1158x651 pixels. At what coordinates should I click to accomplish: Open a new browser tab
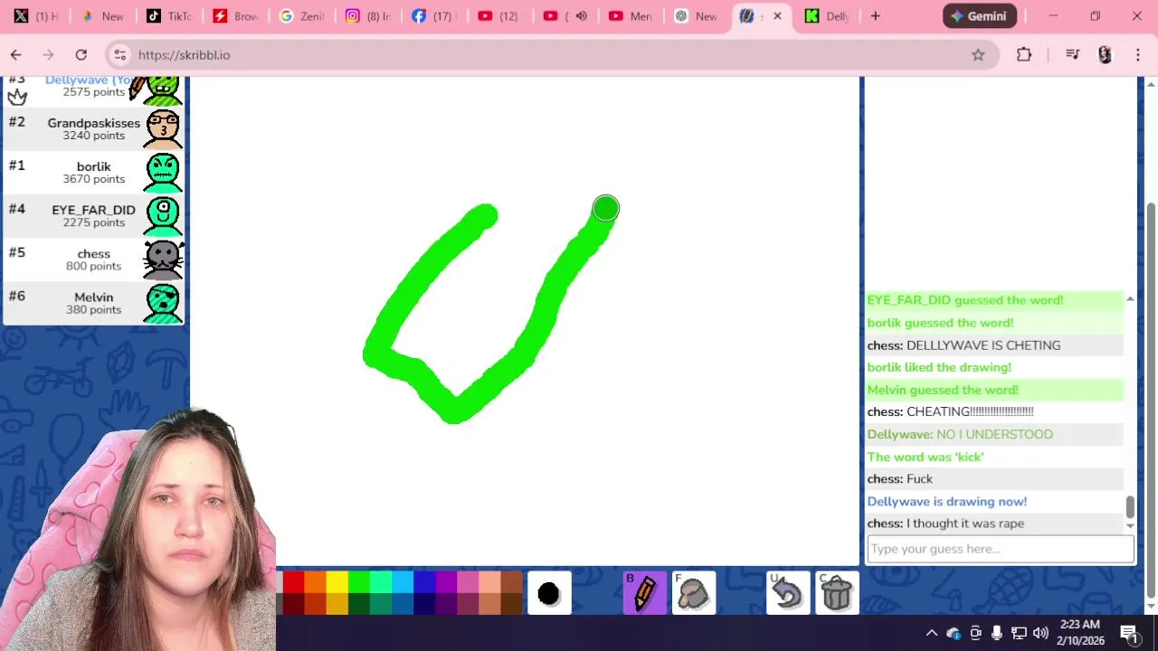pyautogui.click(x=875, y=16)
